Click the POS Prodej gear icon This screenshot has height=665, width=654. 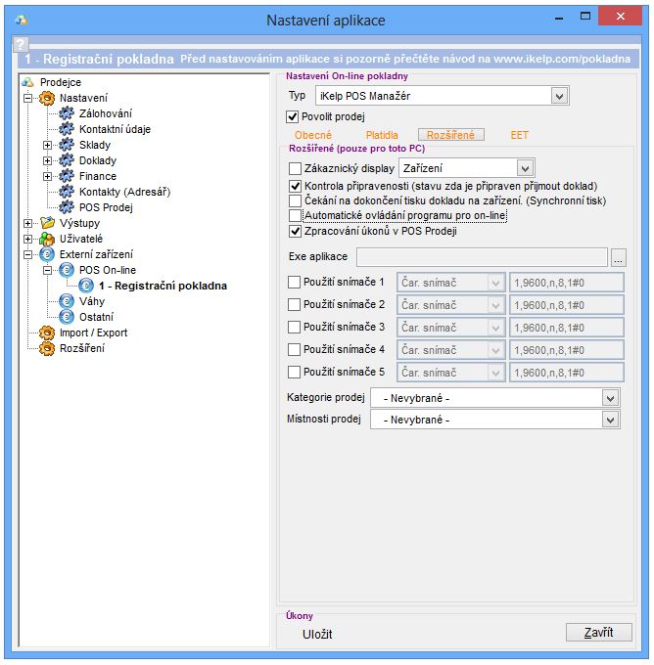click(x=67, y=207)
